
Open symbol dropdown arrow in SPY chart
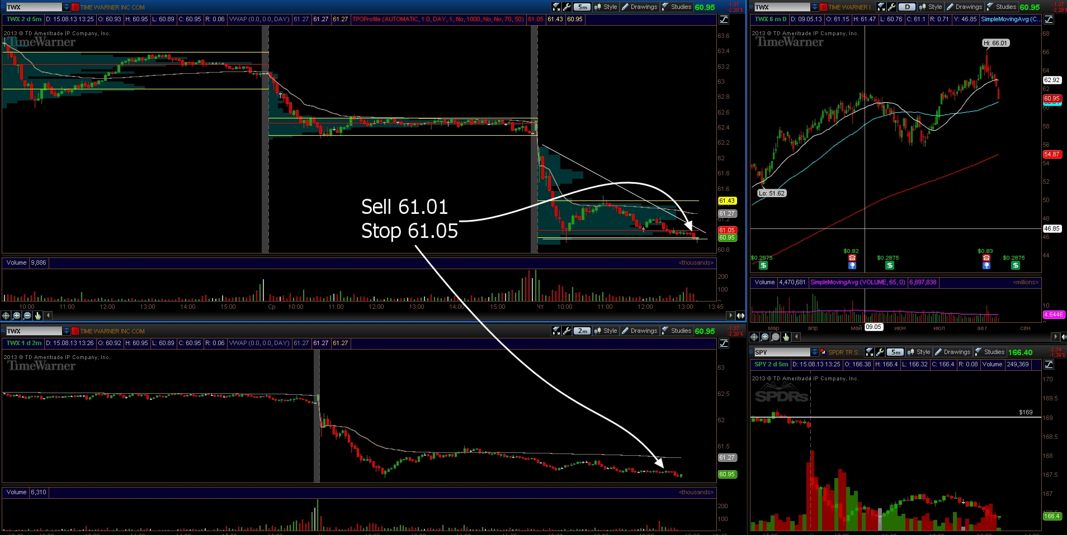(815, 352)
